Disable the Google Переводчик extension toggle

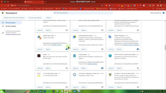[138, 49]
